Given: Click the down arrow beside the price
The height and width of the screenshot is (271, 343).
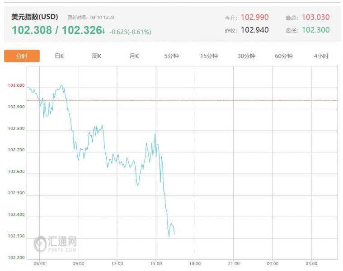Looking at the screenshot, I should click(x=103, y=31).
